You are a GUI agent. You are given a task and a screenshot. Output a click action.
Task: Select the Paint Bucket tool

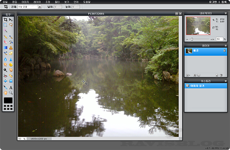coord(11,42)
